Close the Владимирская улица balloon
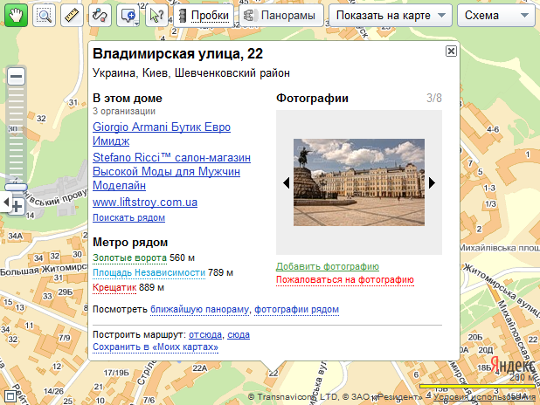 tap(451, 51)
